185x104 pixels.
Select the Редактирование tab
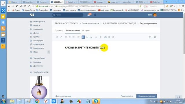pyautogui.click(x=73, y=30)
